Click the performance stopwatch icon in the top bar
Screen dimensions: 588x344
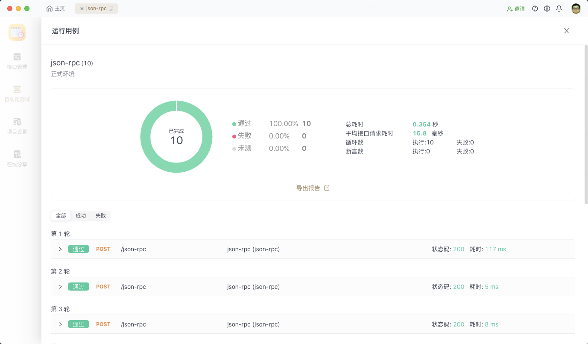tap(535, 8)
